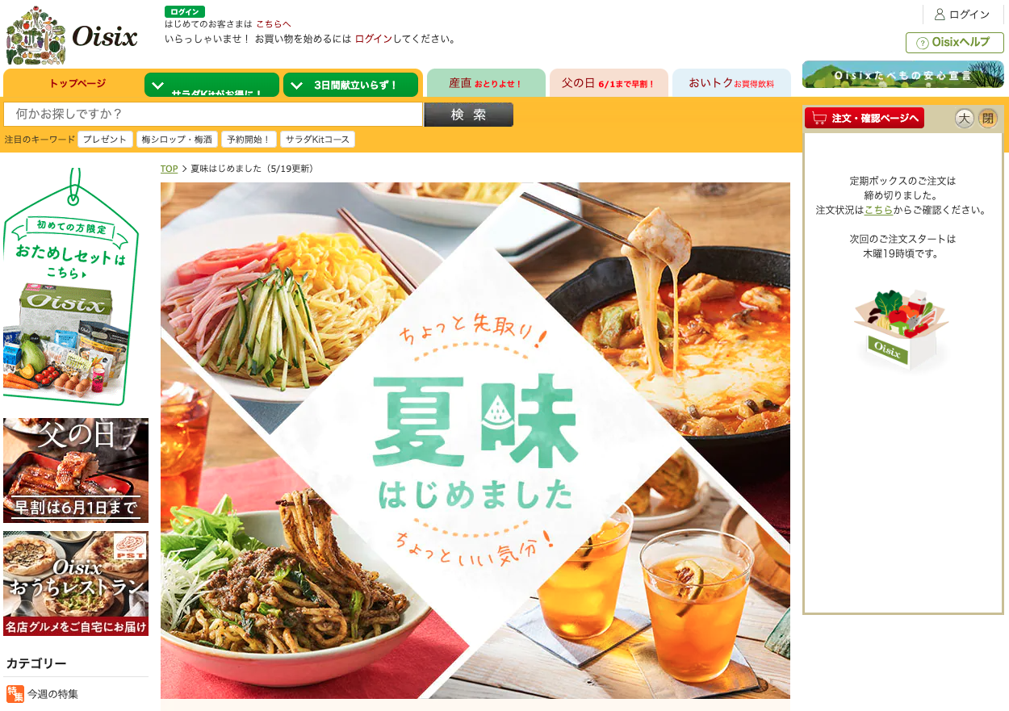Click the Oisix logo in the header
Viewport: 1009px width, 711px height.
tap(71, 36)
